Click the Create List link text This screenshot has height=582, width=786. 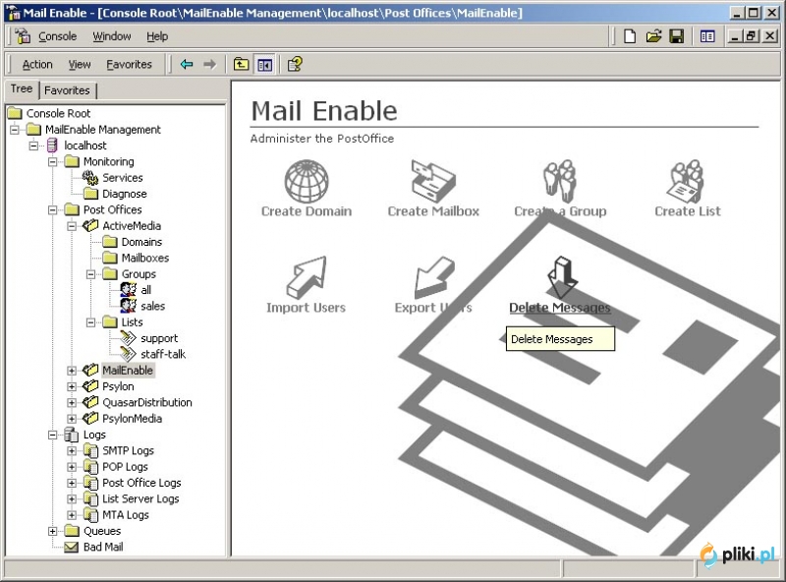point(687,211)
